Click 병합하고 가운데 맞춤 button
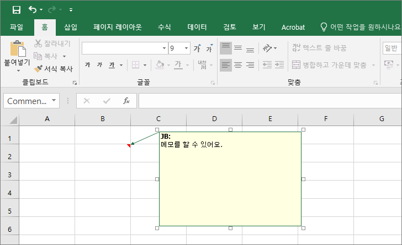402x245 pixels. point(330,65)
